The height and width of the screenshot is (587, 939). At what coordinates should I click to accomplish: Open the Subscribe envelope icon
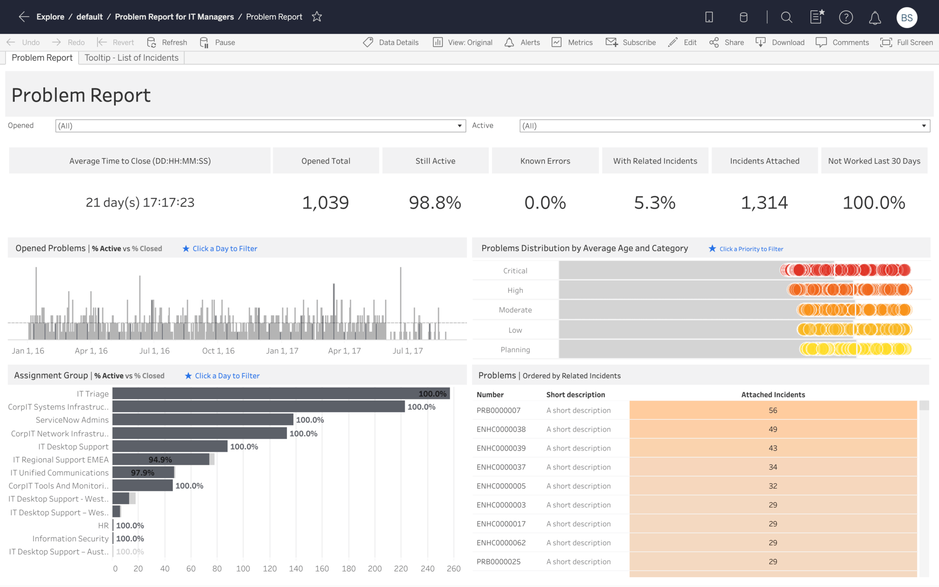(612, 42)
